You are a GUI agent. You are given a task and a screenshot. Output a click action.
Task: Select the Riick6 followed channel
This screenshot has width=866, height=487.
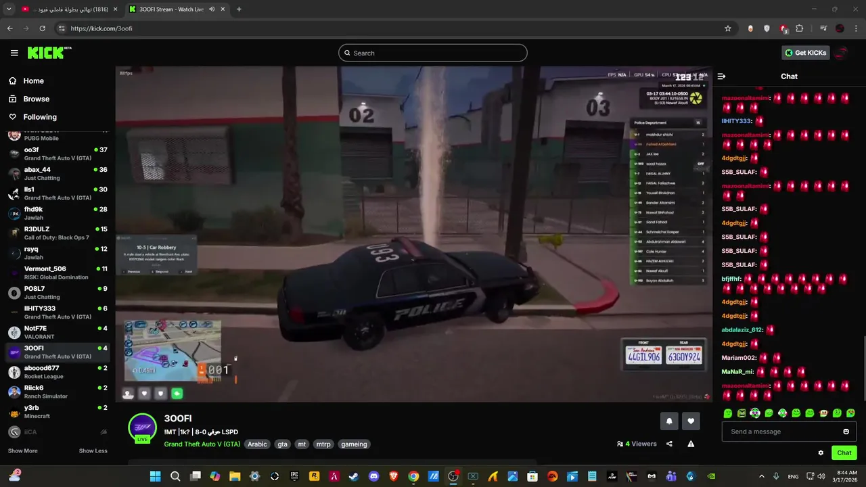tap(58, 392)
